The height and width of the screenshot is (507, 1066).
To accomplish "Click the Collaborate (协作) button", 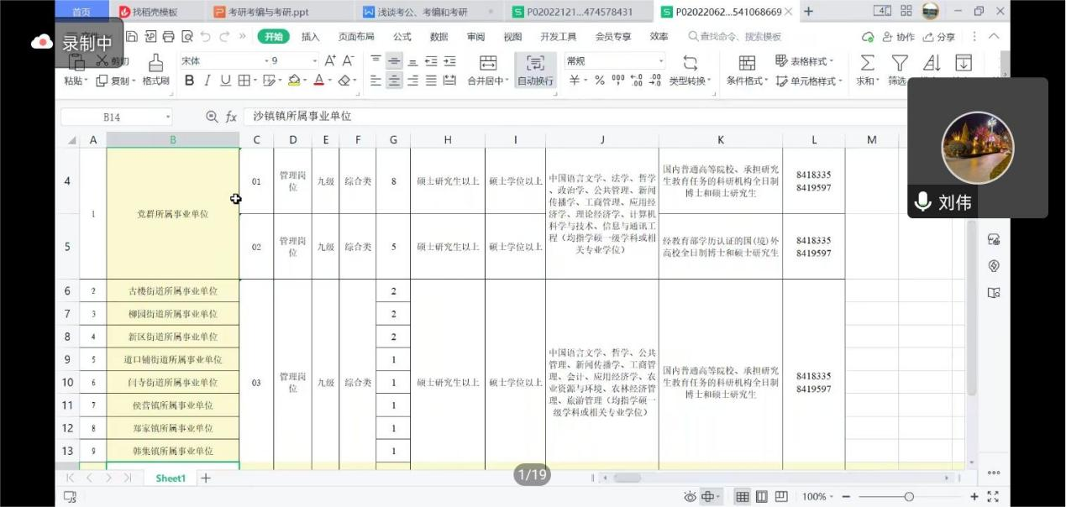I will coord(898,37).
